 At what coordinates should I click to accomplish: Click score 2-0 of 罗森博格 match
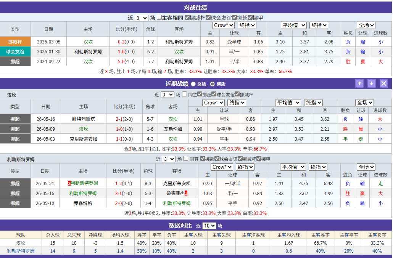coord(119,204)
